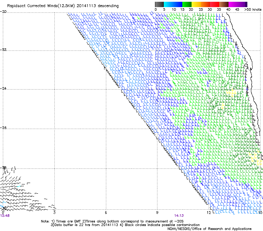Image resolution: width=263 pixels, height=231 pixels.
Task: Click the '3' longitude axis label
Action: [54, 213]
